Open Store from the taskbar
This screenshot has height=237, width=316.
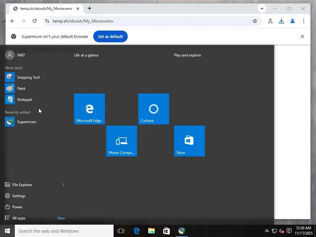pos(166,231)
